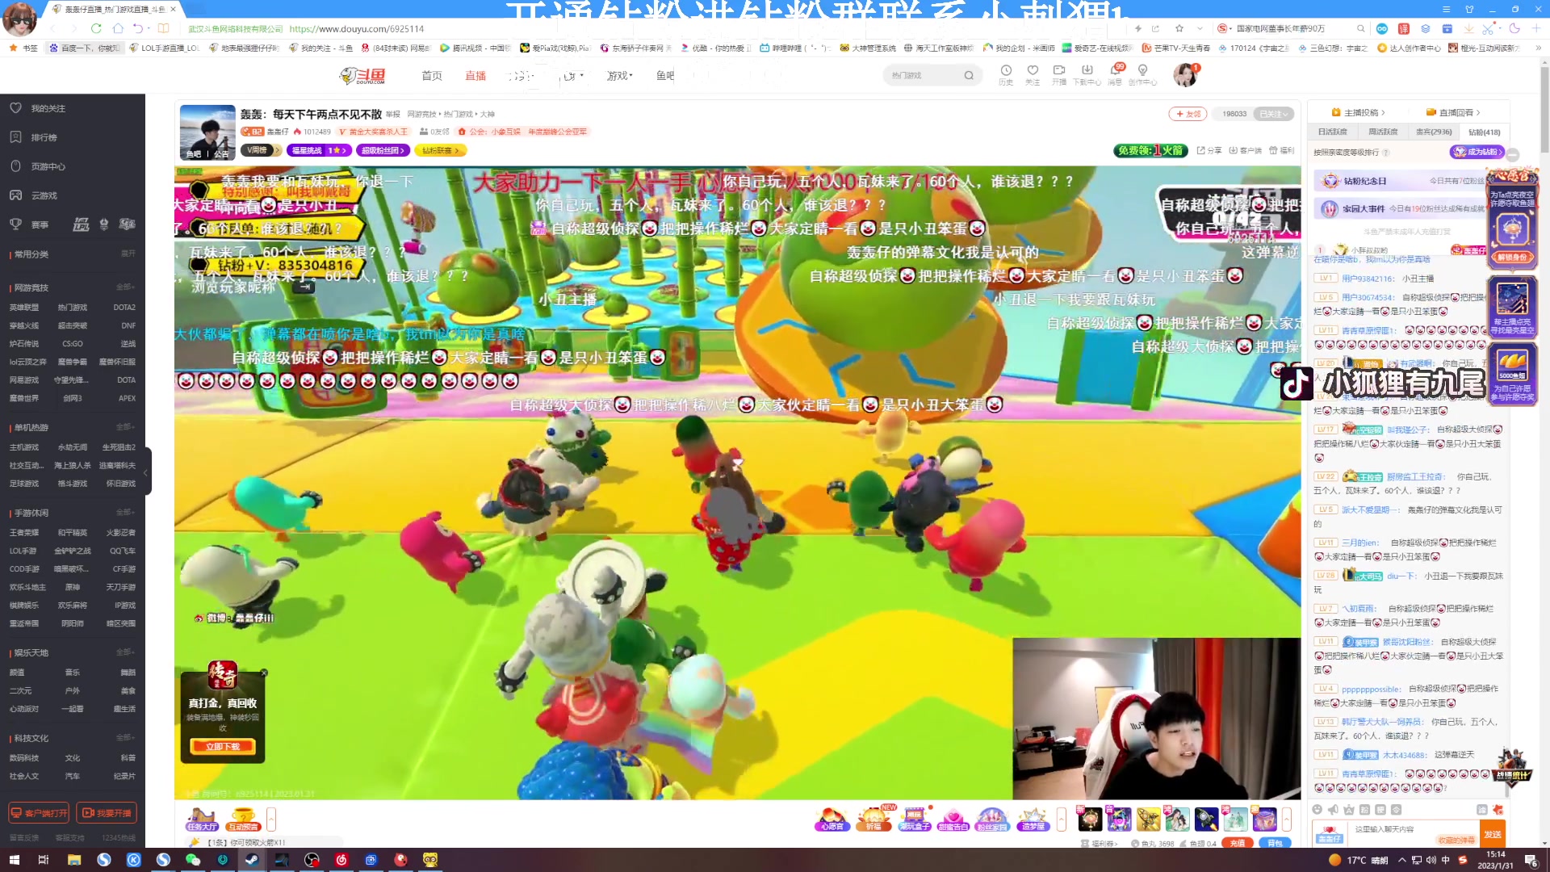Switch to 钻粉(418) tab
This screenshot has height=872, width=1550.
(x=1484, y=132)
